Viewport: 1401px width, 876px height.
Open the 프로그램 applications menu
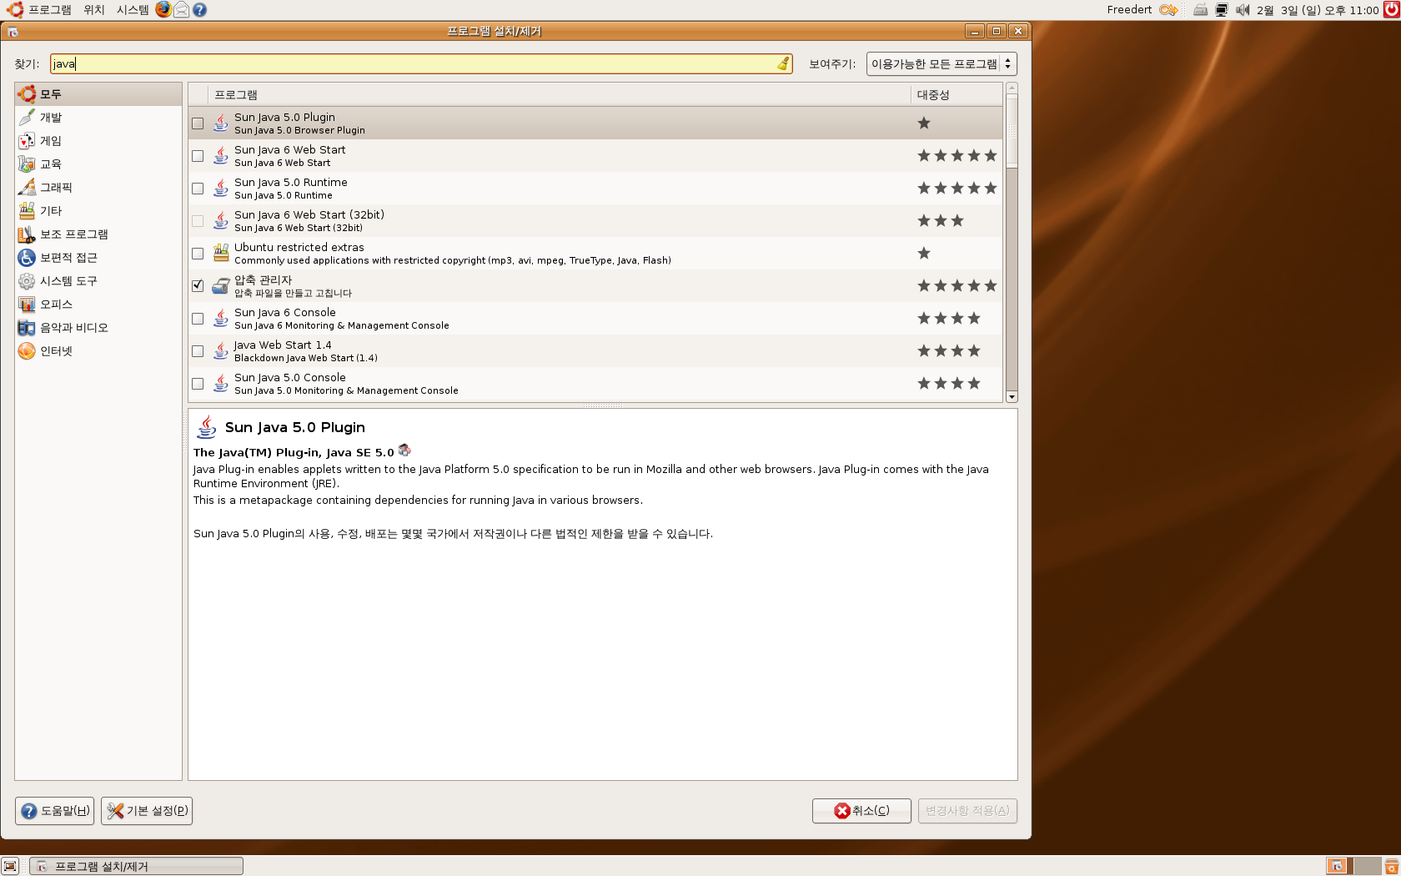50,10
